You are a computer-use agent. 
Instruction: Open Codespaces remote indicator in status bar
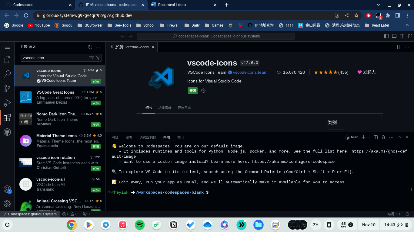tap(30, 214)
